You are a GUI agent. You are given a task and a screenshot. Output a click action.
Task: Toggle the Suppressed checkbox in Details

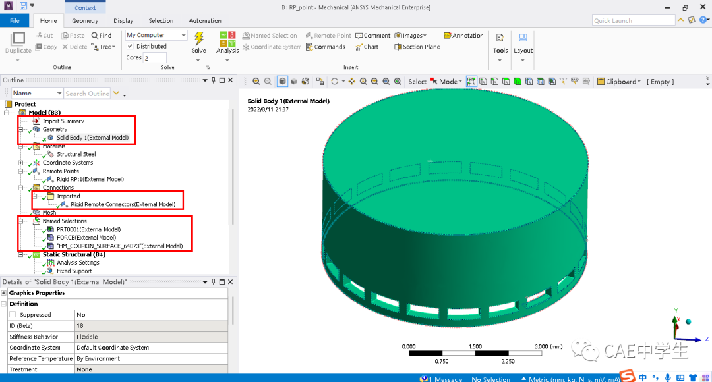pyautogui.click(x=13, y=314)
